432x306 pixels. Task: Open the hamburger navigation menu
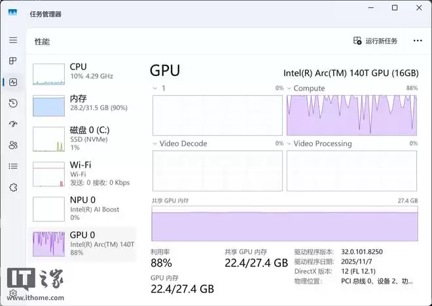click(x=12, y=40)
